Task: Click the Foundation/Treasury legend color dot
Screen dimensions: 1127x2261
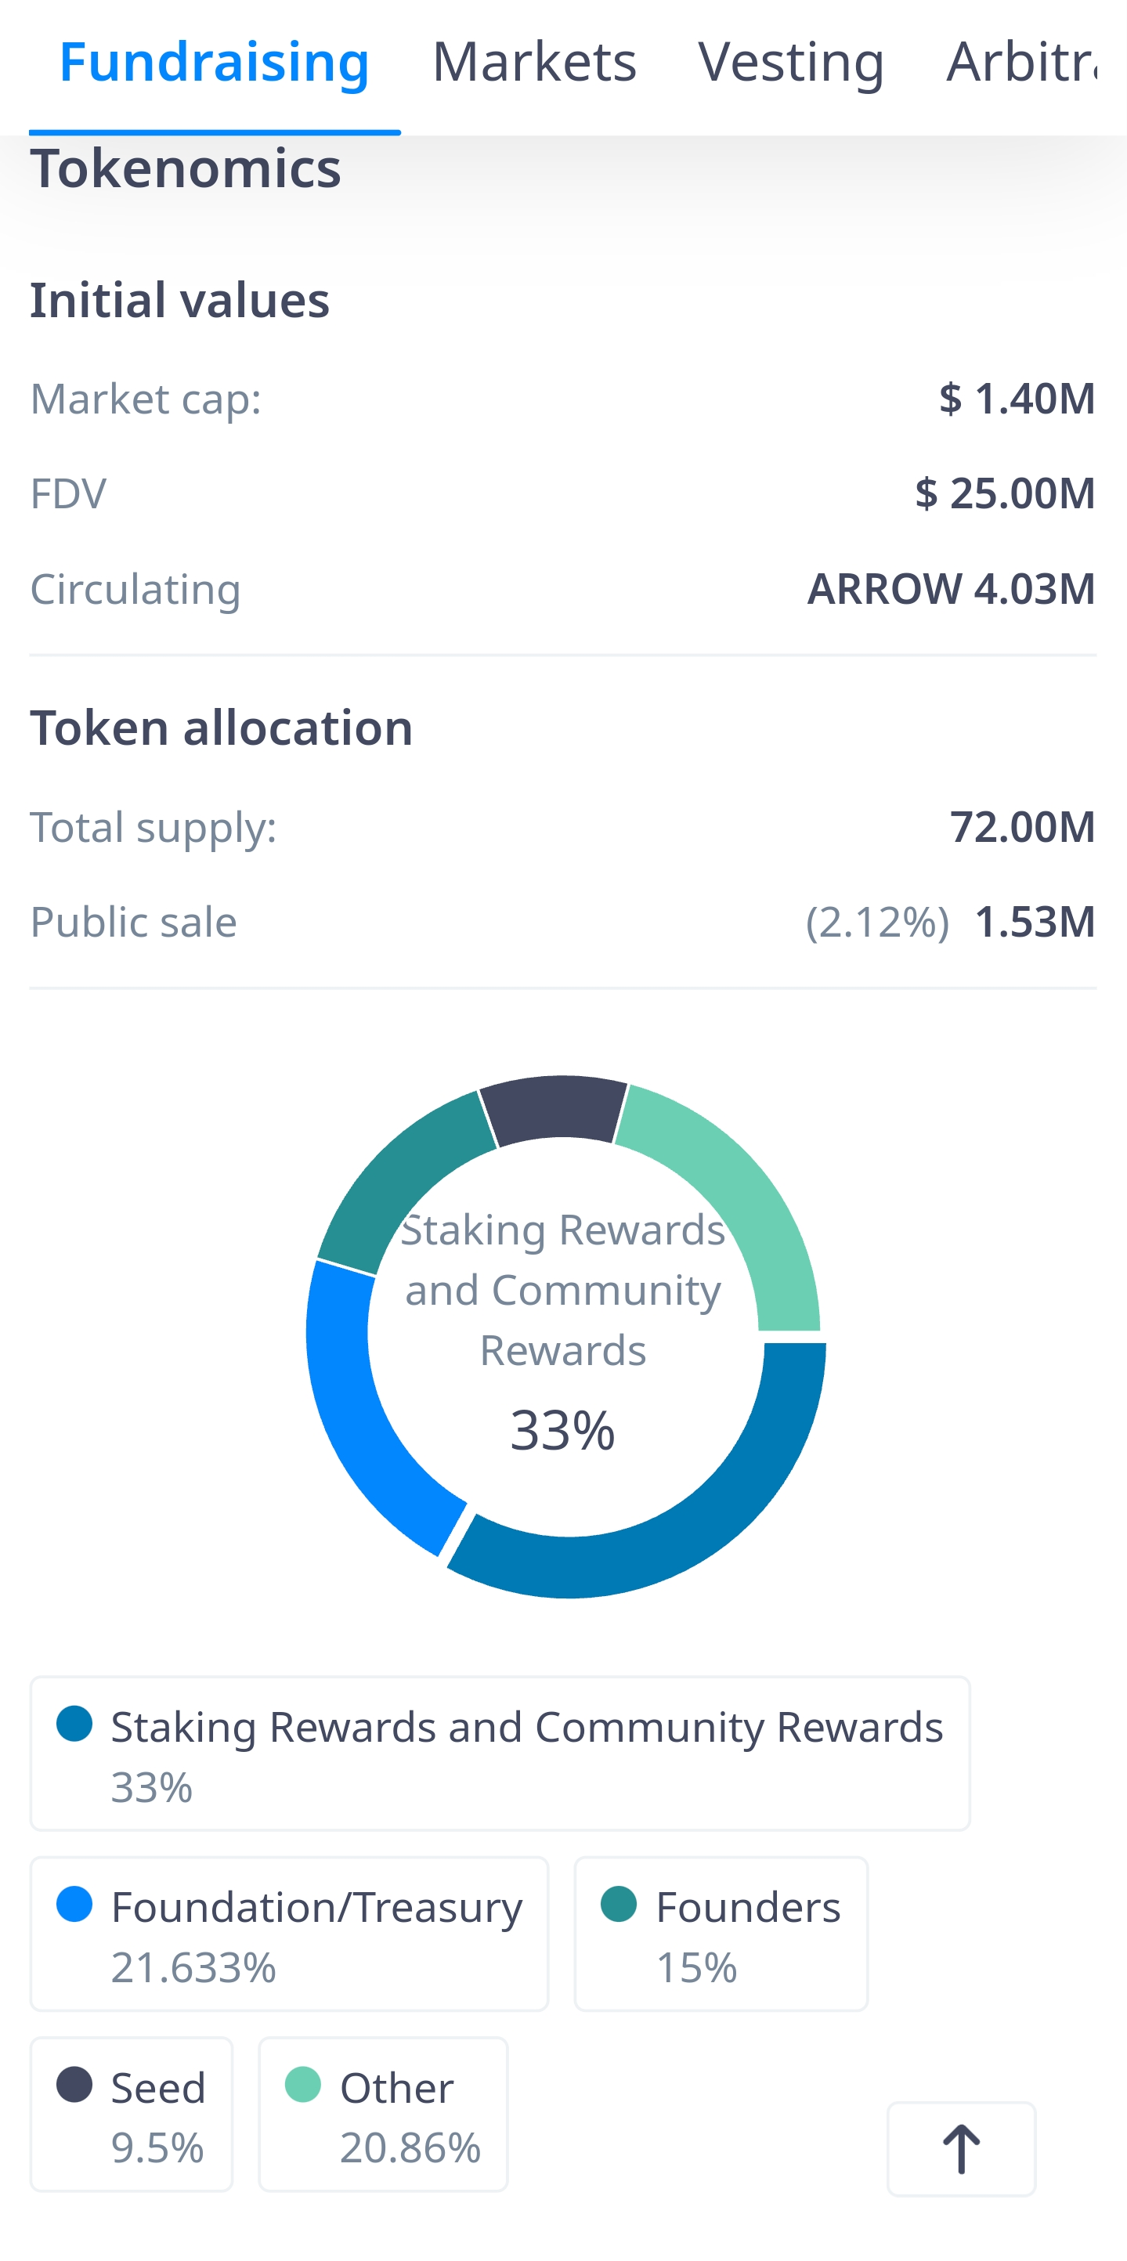Action: coord(74,1904)
